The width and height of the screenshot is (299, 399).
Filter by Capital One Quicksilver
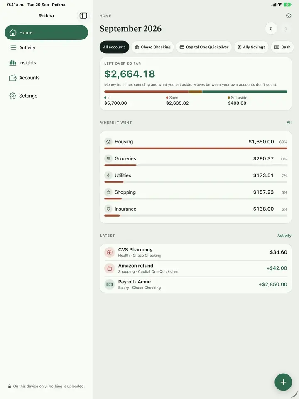pyautogui.click(x=204, y=47)
